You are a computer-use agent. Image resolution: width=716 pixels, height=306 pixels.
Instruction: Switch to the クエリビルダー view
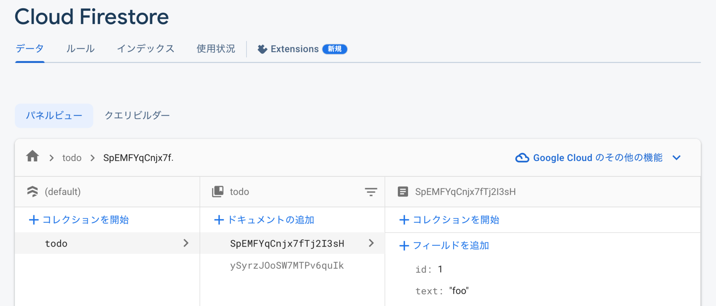coord(137,115)
